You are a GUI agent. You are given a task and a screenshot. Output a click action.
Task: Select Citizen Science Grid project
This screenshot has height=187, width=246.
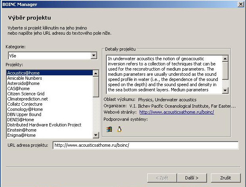click(x=50, y=94)
